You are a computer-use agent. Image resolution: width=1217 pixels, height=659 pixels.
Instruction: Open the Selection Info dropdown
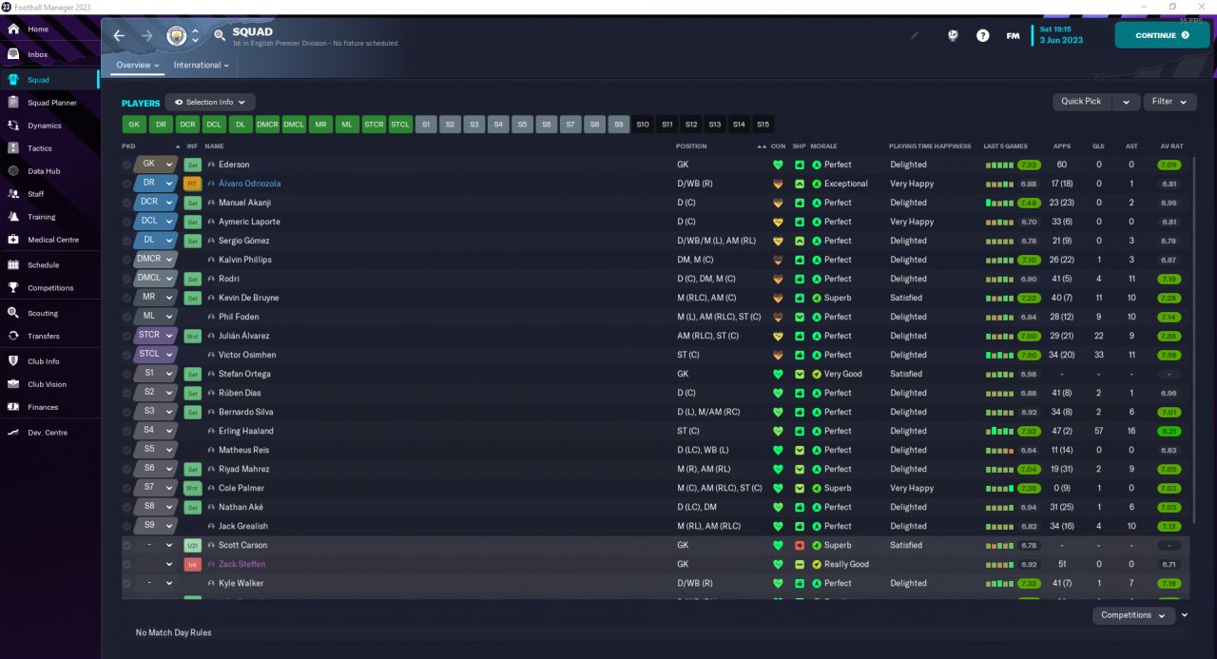(x=210, y=102)
